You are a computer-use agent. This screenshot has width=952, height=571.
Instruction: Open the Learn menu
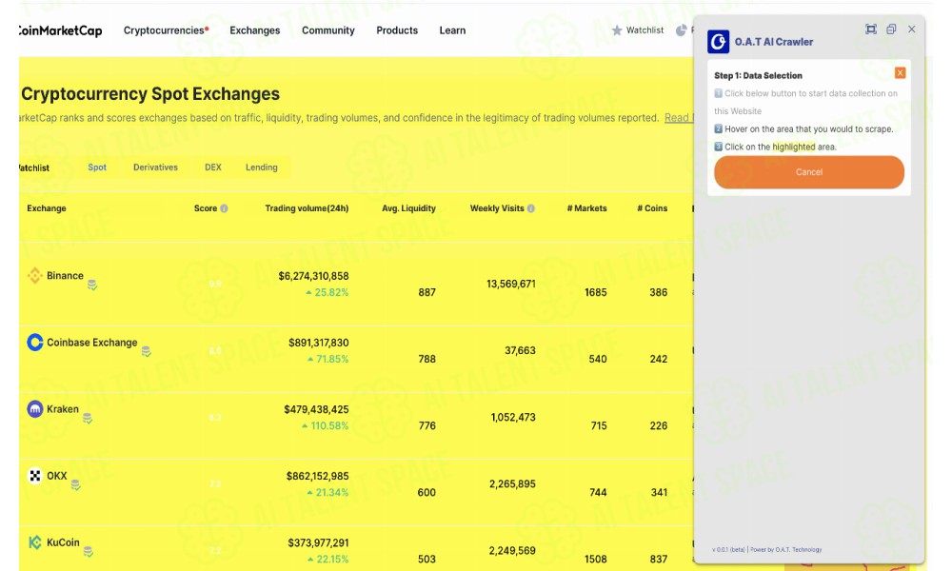pyautogui.click(x=452, y=30)
